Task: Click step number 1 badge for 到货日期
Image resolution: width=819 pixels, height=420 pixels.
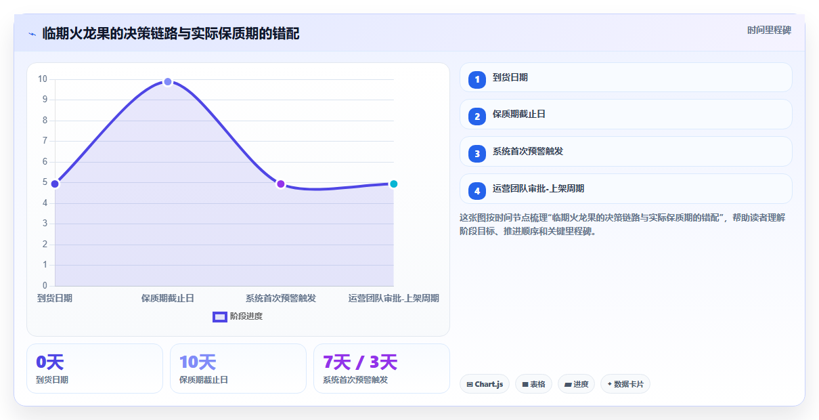Action: pos(477,79)
